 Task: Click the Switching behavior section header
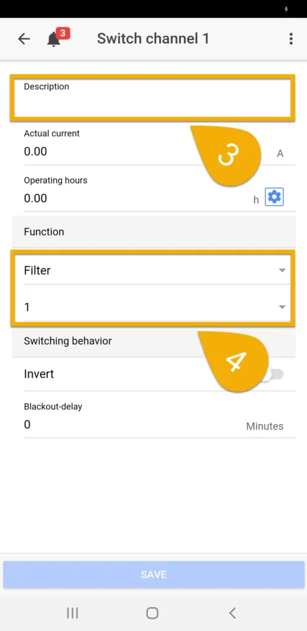click(x=153, y=341)
